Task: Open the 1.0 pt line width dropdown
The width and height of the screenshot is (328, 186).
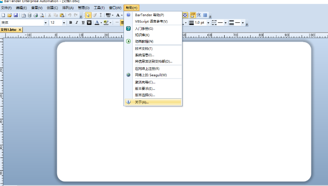Action: (x=208, y=22)
